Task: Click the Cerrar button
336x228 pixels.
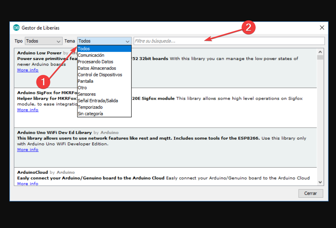Action: (x=311, y=193)
